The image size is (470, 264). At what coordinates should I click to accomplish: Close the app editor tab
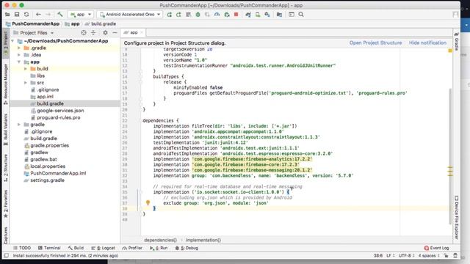(x=142, y=32)
